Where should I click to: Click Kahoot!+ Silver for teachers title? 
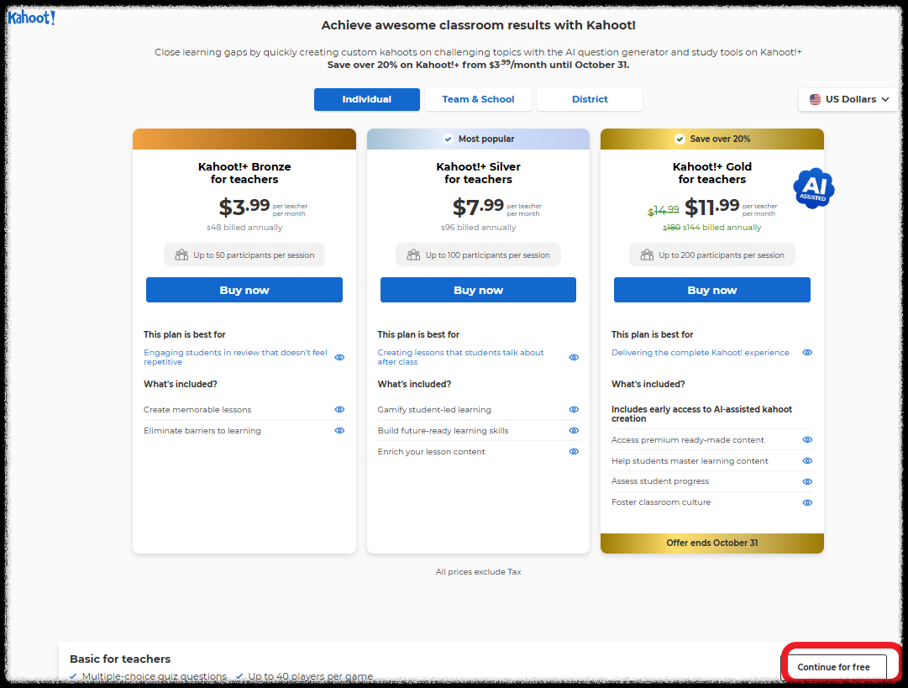click(478, 172)
